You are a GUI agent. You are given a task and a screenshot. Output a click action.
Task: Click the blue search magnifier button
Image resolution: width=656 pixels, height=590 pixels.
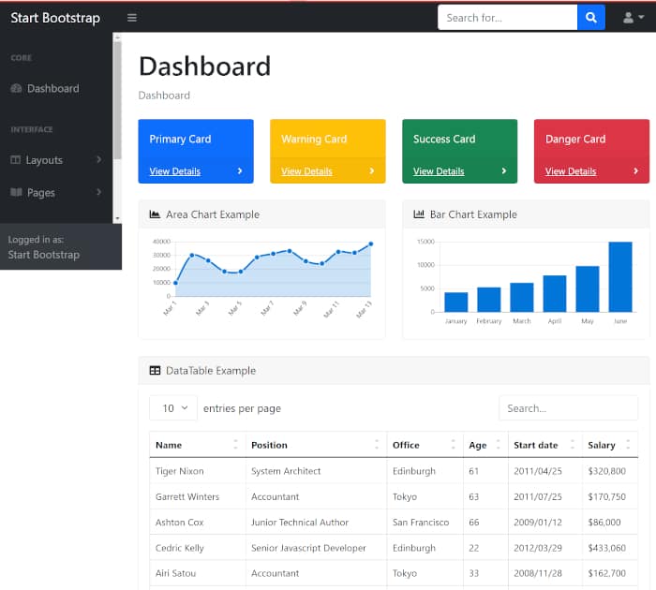(x=590, y=18)
